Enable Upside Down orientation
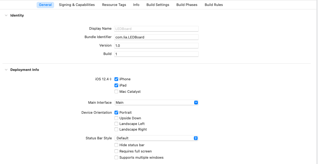The width and height of the screenshot is (318, 164). pyautogui.click(x=116, y=118)
